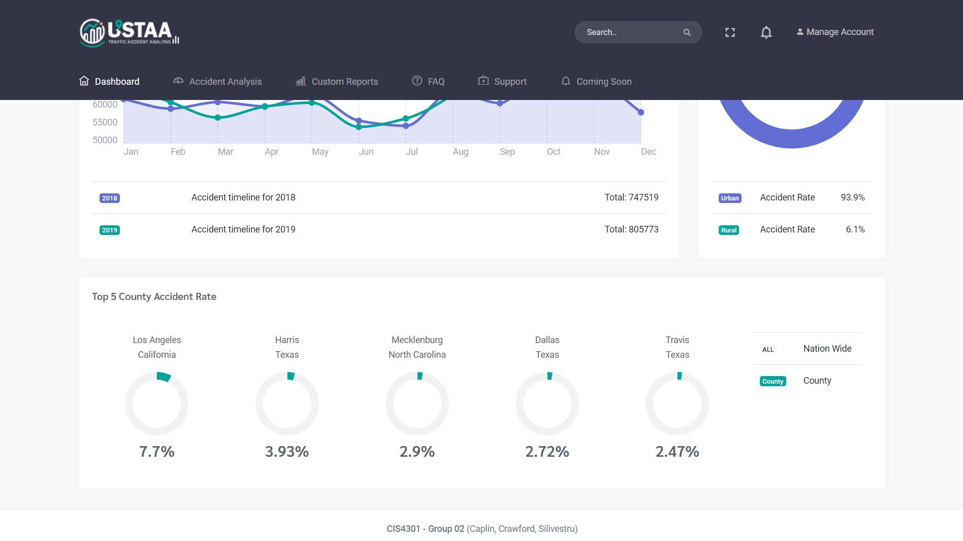Type in the Search field
This screenshot has width=963, height=541.
click(630, 32)
